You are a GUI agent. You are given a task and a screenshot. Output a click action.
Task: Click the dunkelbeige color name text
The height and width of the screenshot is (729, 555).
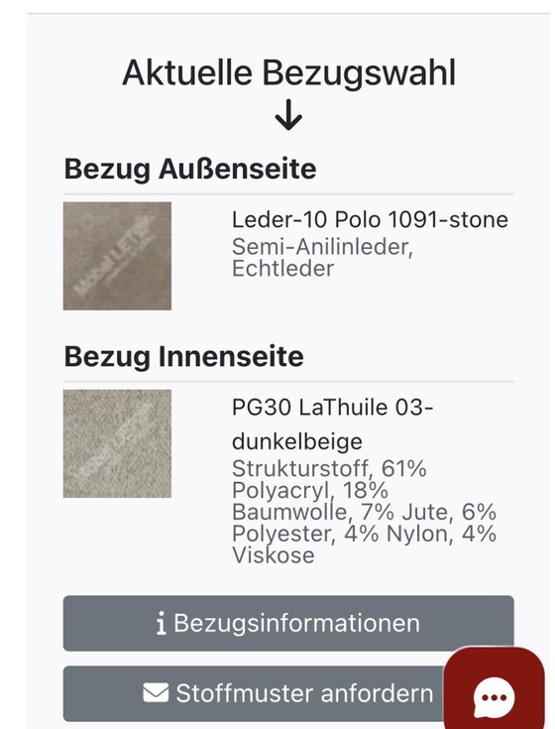coord(296,441)
